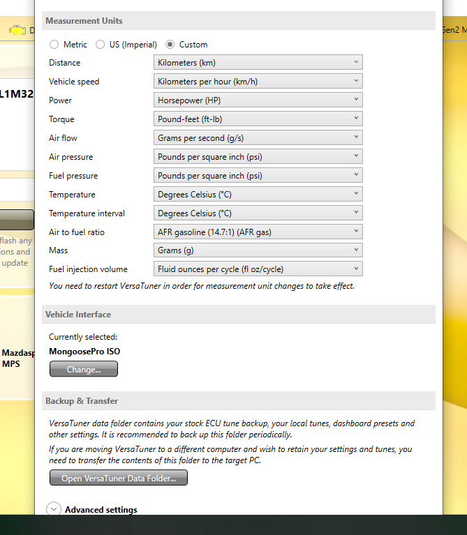Open the Mass unit dropdown

click(258, 250)
